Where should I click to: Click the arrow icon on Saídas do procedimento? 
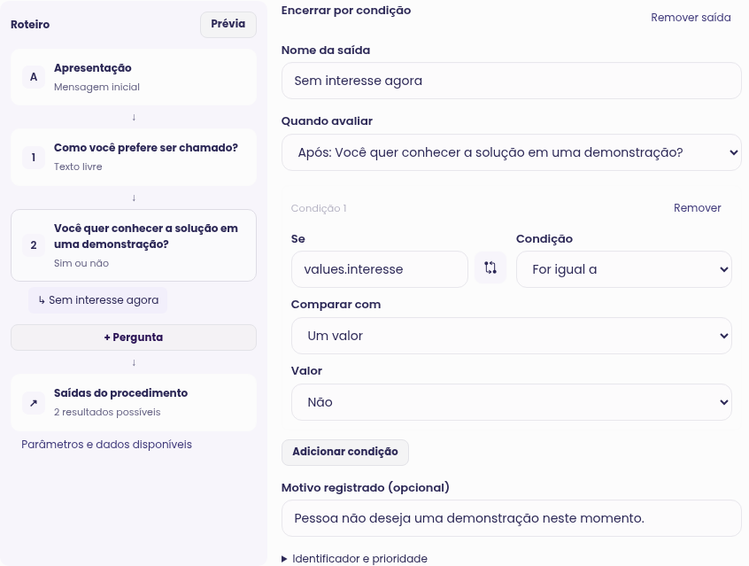pyautogui.click(x=34, y=403)
